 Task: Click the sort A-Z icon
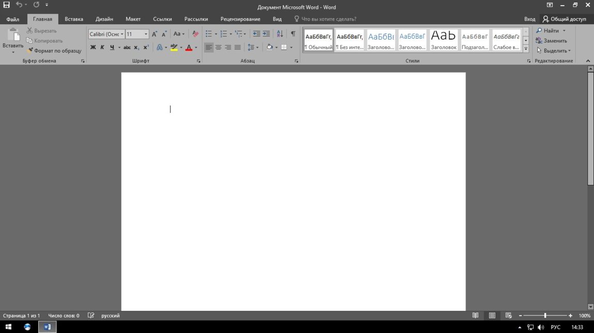tap(280, 34)
